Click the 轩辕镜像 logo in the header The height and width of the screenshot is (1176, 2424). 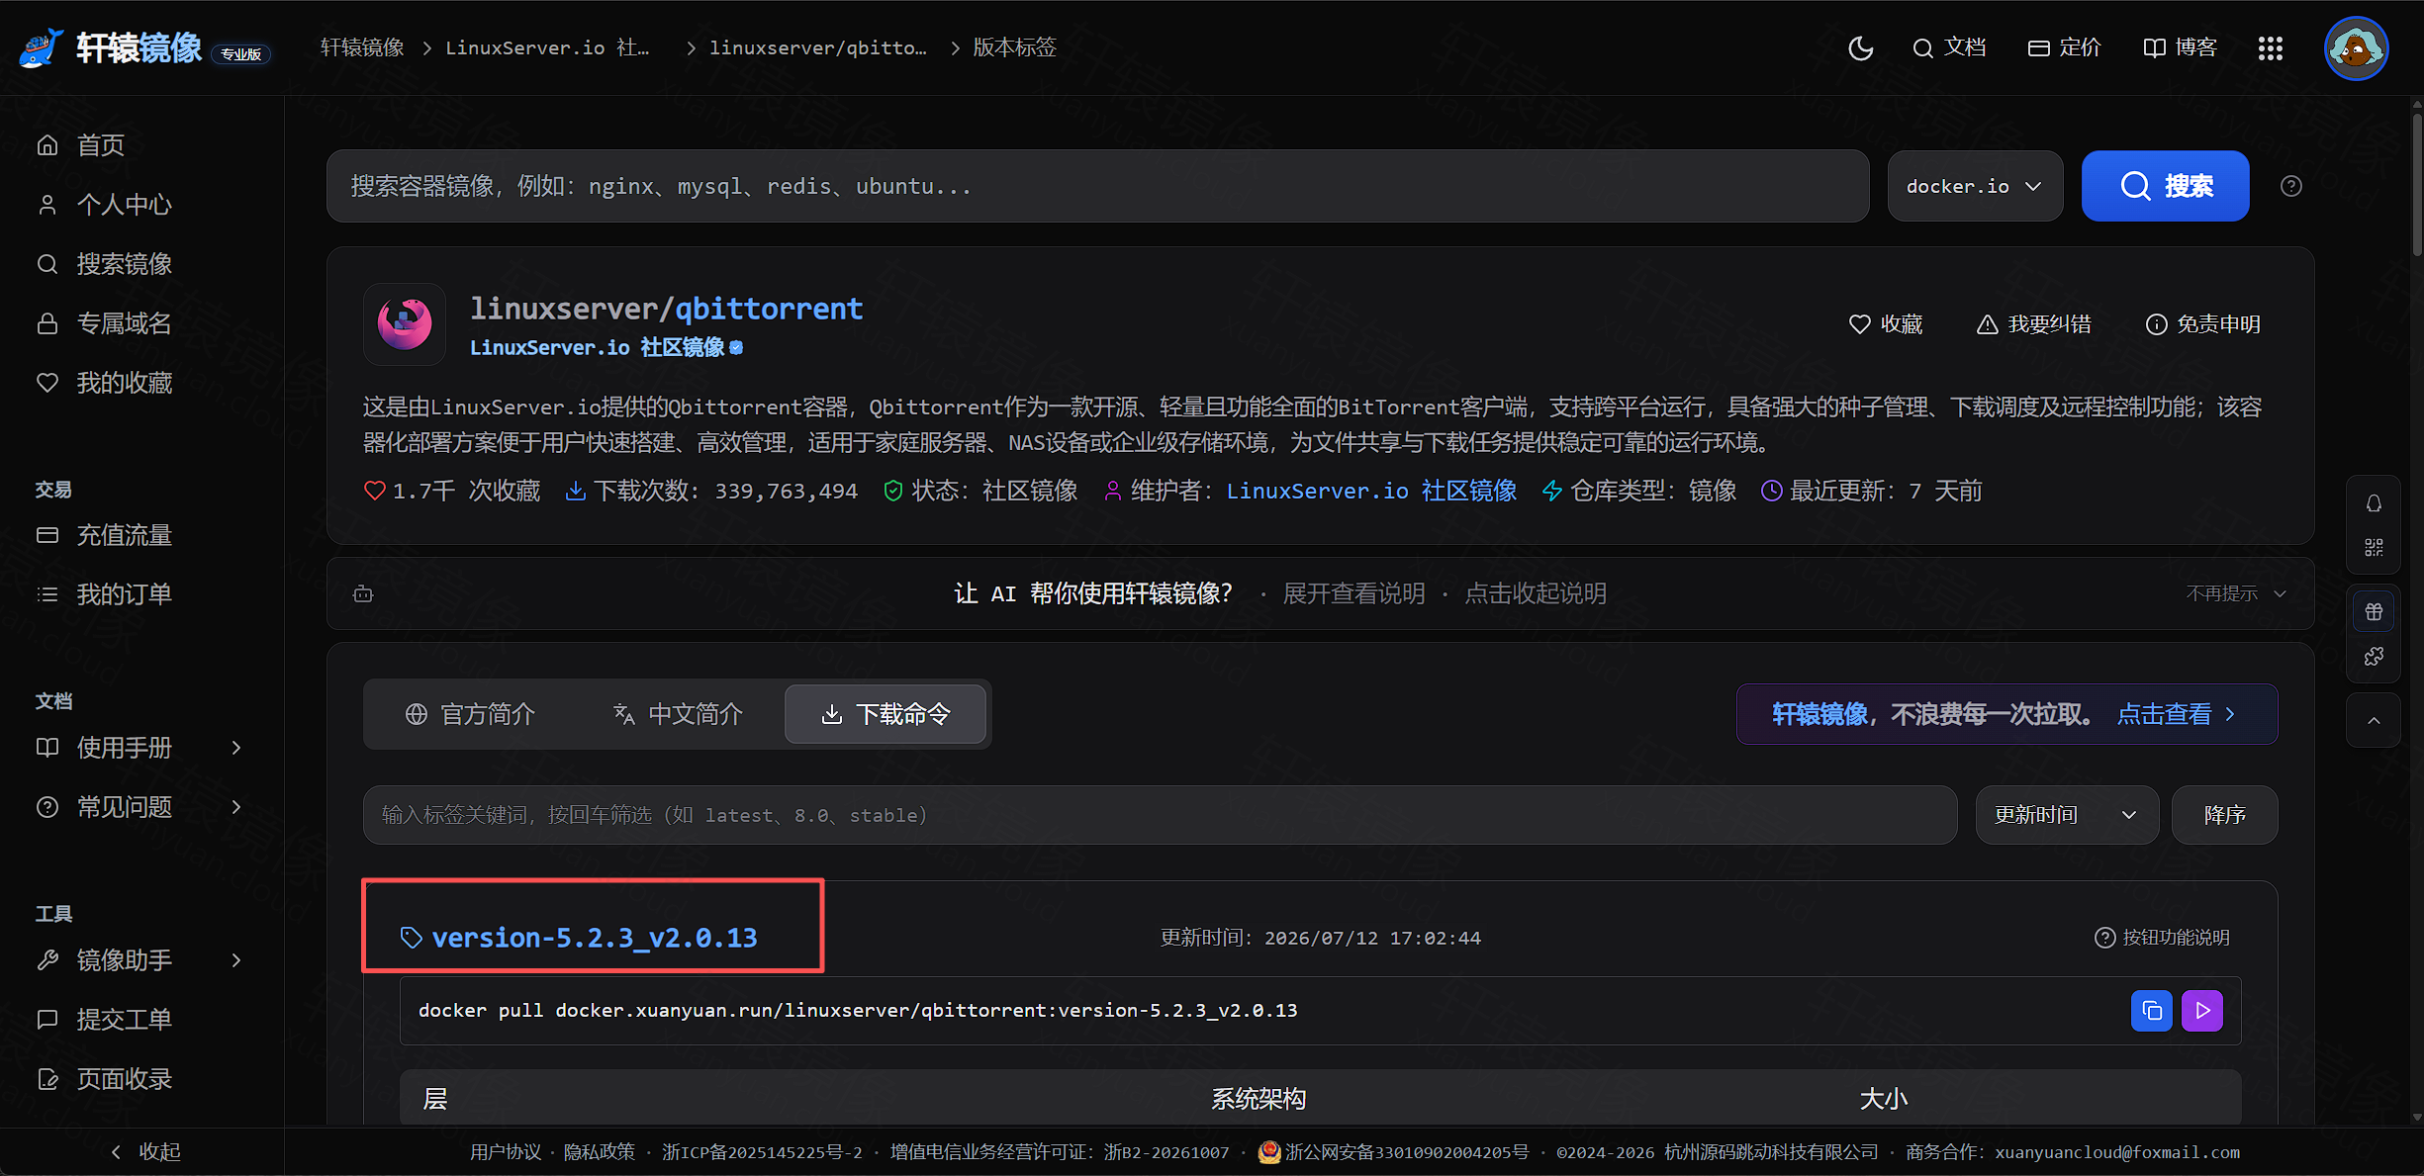pos(111,47)
